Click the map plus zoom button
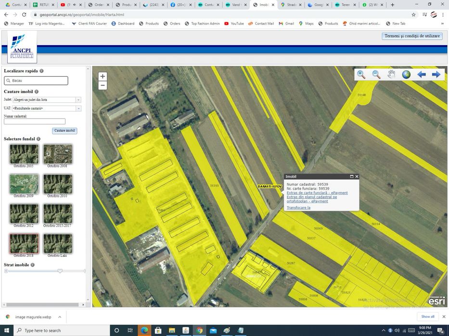The image size is (449, 336). 103,76
